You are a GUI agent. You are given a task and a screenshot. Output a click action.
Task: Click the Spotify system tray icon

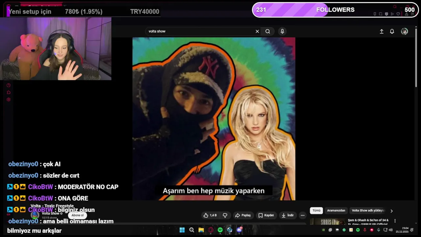coord(358,230)
